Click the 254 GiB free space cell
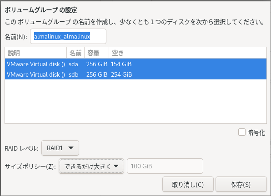 121,74
